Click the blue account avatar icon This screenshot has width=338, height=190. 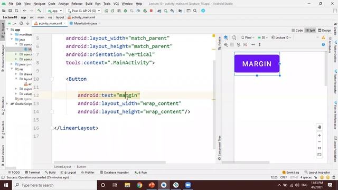click(203, 11)
